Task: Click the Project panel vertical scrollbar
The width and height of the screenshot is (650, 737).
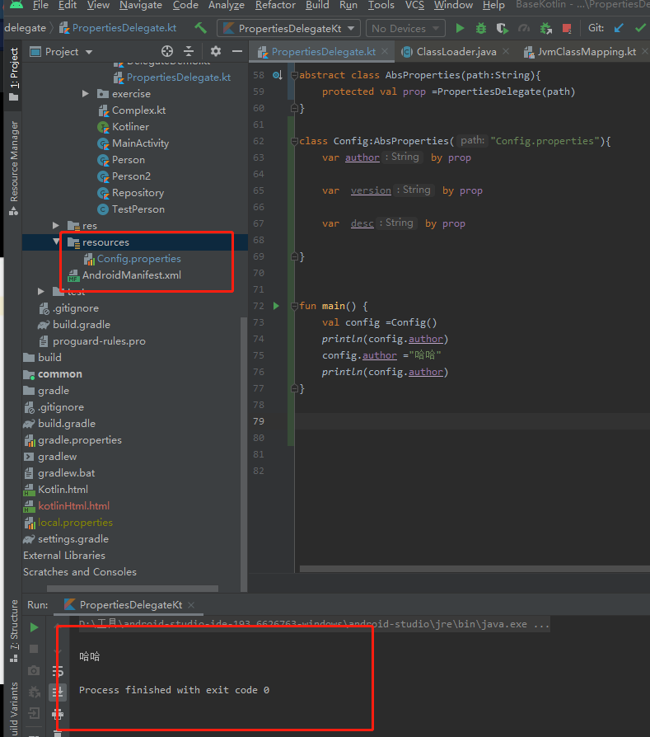Action: click(244, 453)
